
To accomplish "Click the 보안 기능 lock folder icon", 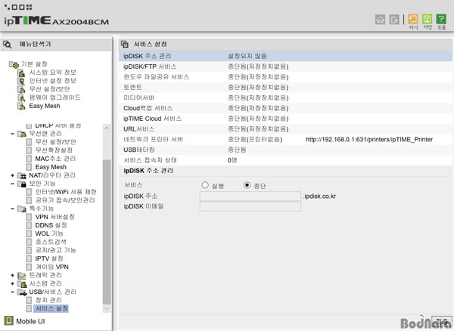I will (x=22, y=184).
